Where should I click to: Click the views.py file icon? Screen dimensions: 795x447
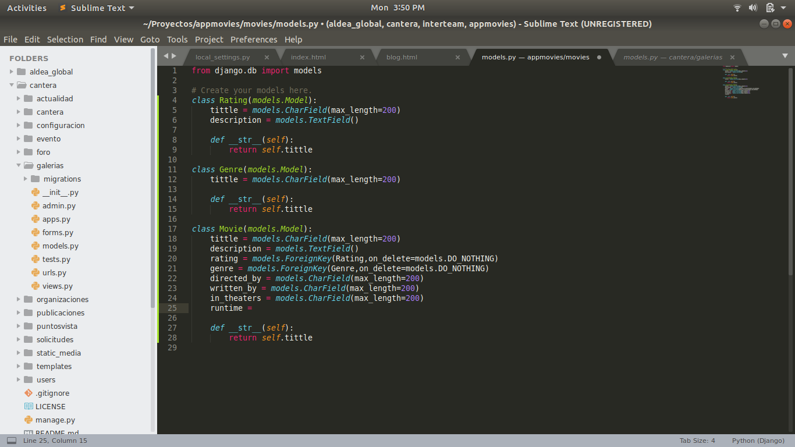click(x=36, y=286)
